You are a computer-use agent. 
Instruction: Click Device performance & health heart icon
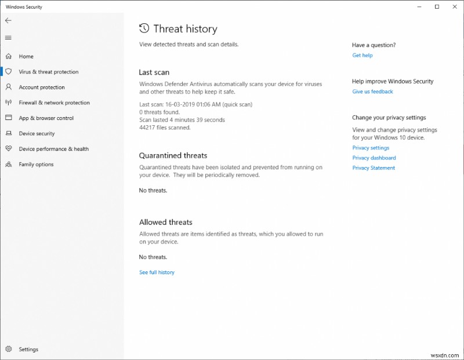pyautogui.click(x=8, y=149)
